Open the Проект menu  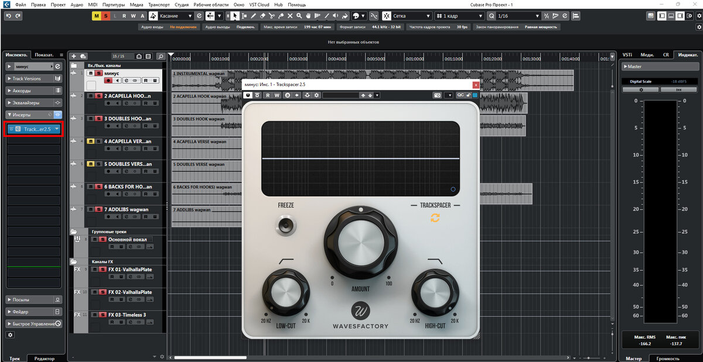(x=58, y=4)
